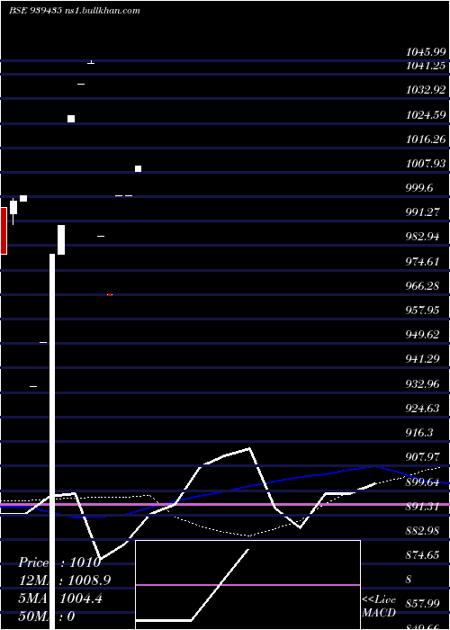Click the 949.62 price axis label
450x630 pixels.
click(x=422, y=335)
